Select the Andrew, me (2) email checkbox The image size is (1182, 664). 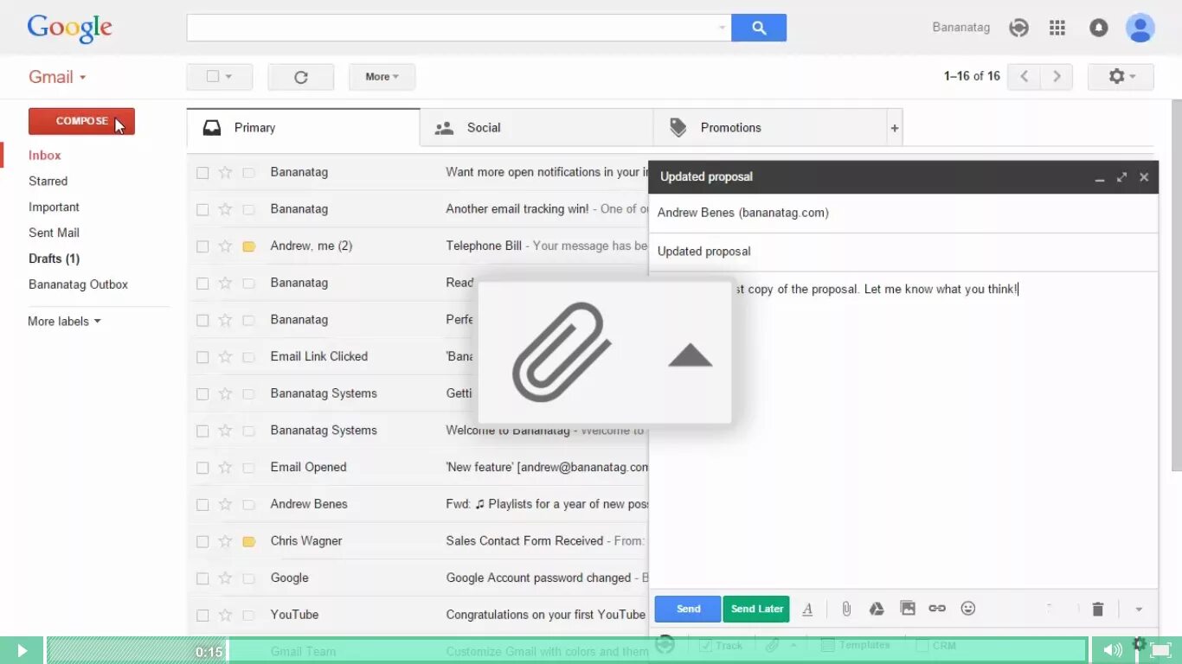(x=202, y=246)
